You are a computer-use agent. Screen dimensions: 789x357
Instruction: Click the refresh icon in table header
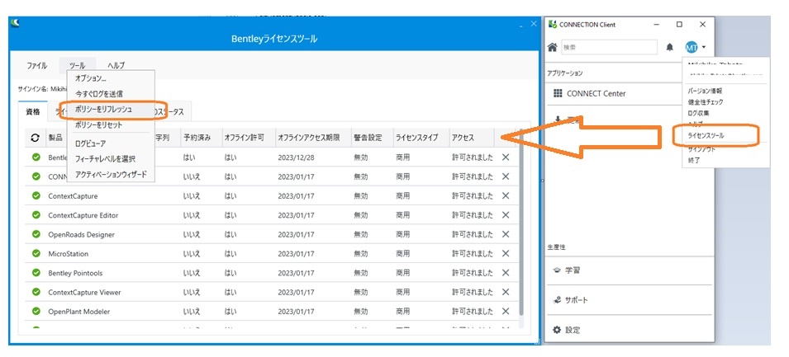(35, 137)
